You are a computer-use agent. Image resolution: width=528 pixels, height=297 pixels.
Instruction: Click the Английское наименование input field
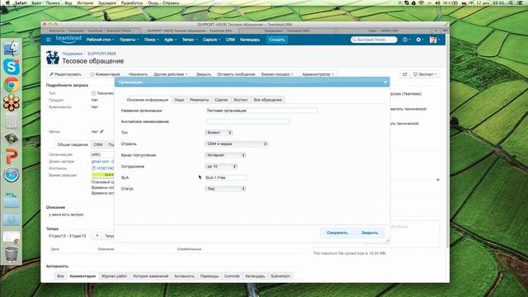(x=247, y=121)
